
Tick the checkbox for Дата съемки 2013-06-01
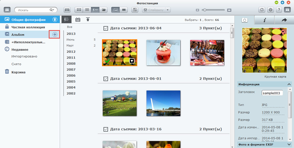click(x=106, y=79)
